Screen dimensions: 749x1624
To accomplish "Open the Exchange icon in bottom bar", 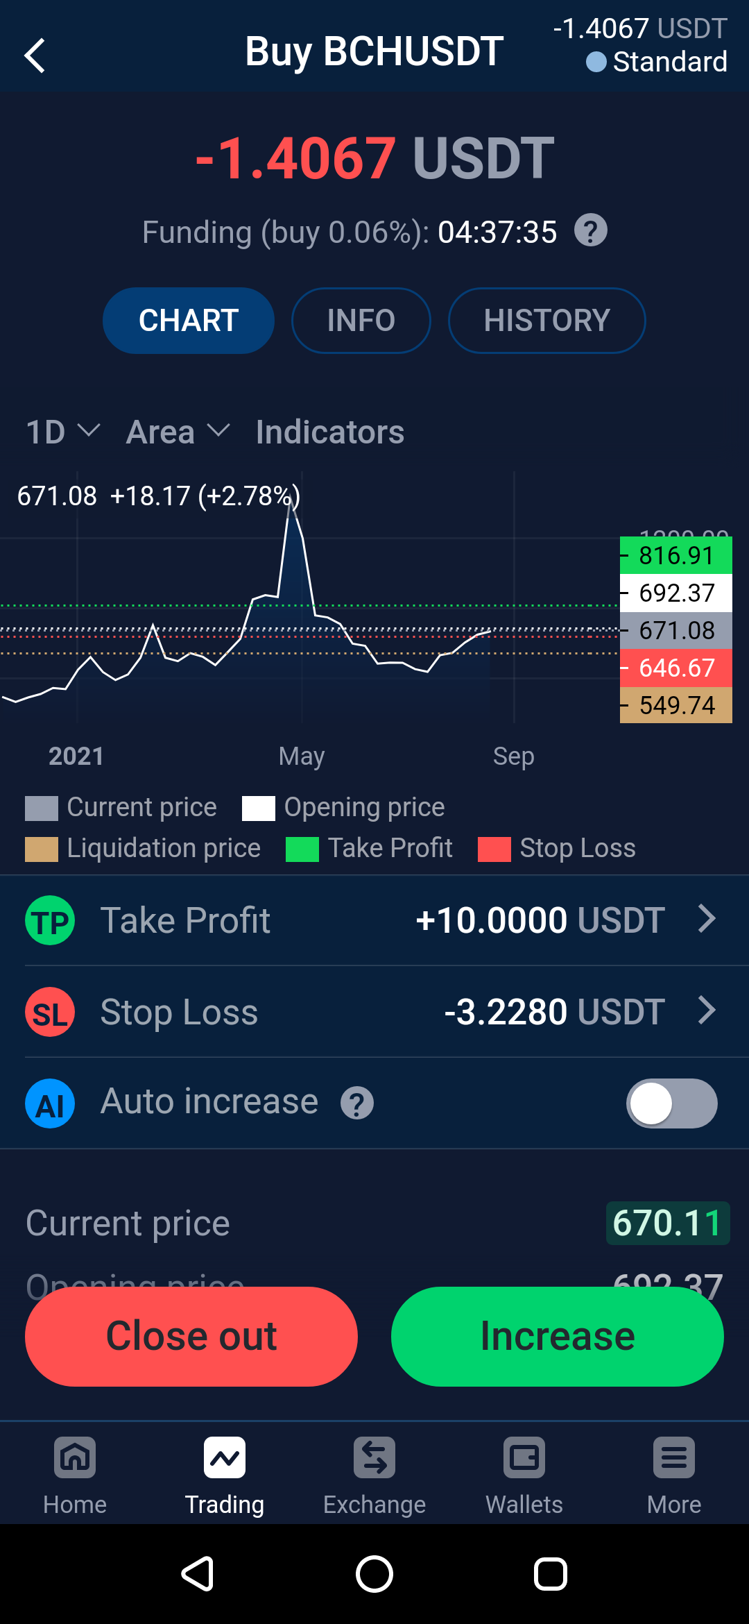I will pos(374,1457).
